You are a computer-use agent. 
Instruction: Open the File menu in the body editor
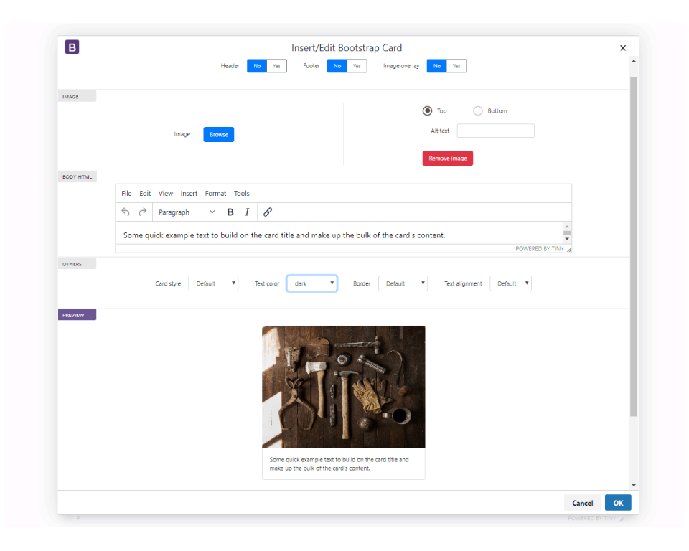(x=126, y=193)
